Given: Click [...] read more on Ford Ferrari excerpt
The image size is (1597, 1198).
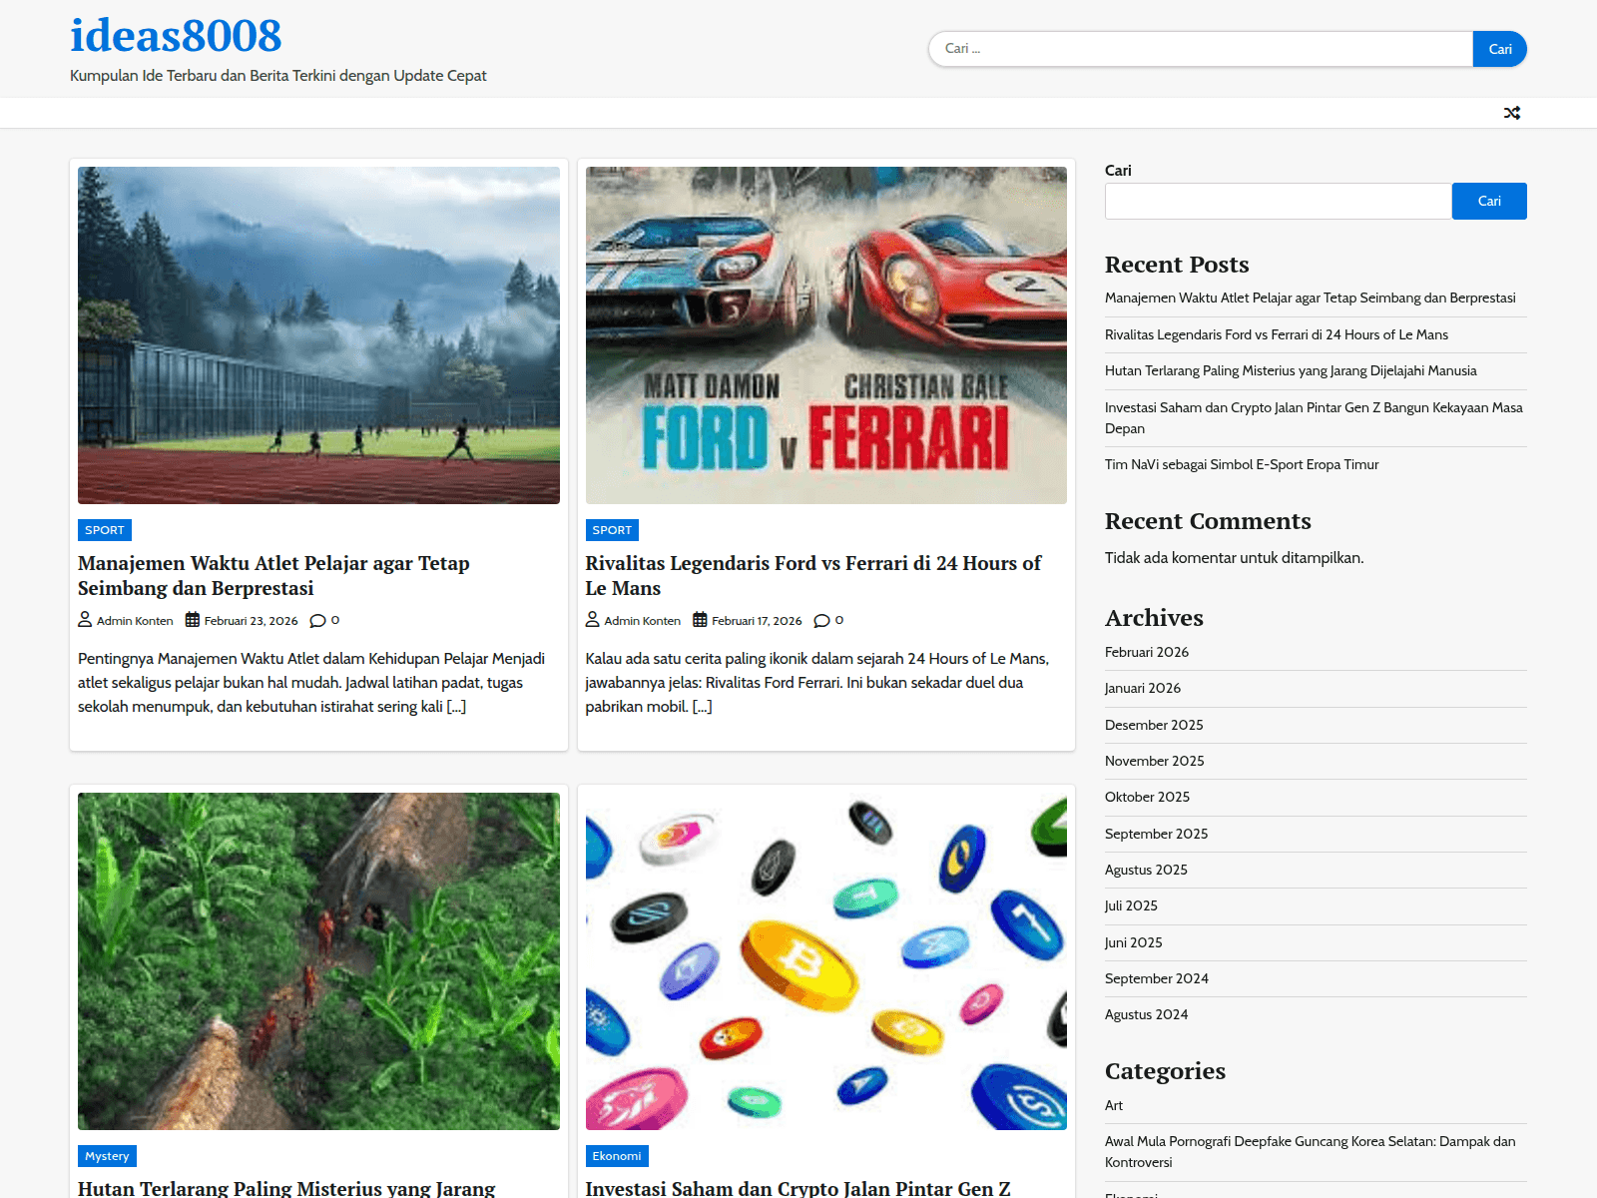Looking at the screenshot, I should coord(702,707).
